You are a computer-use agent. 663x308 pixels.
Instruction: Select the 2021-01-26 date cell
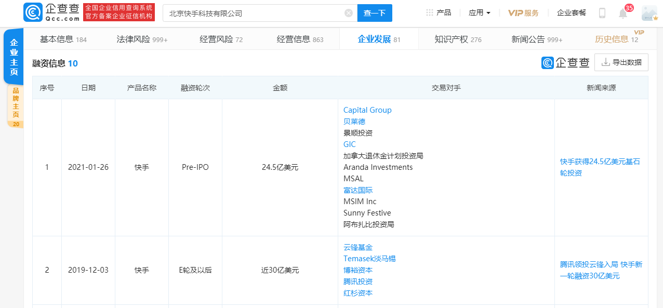(88, 167)
